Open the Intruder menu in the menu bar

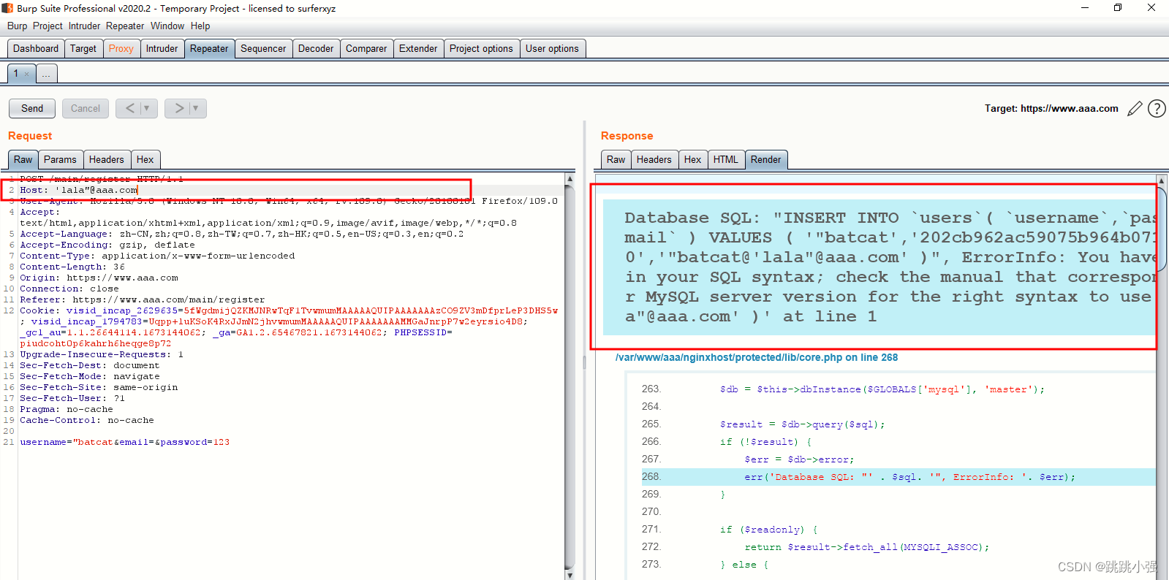coord(84,26)
